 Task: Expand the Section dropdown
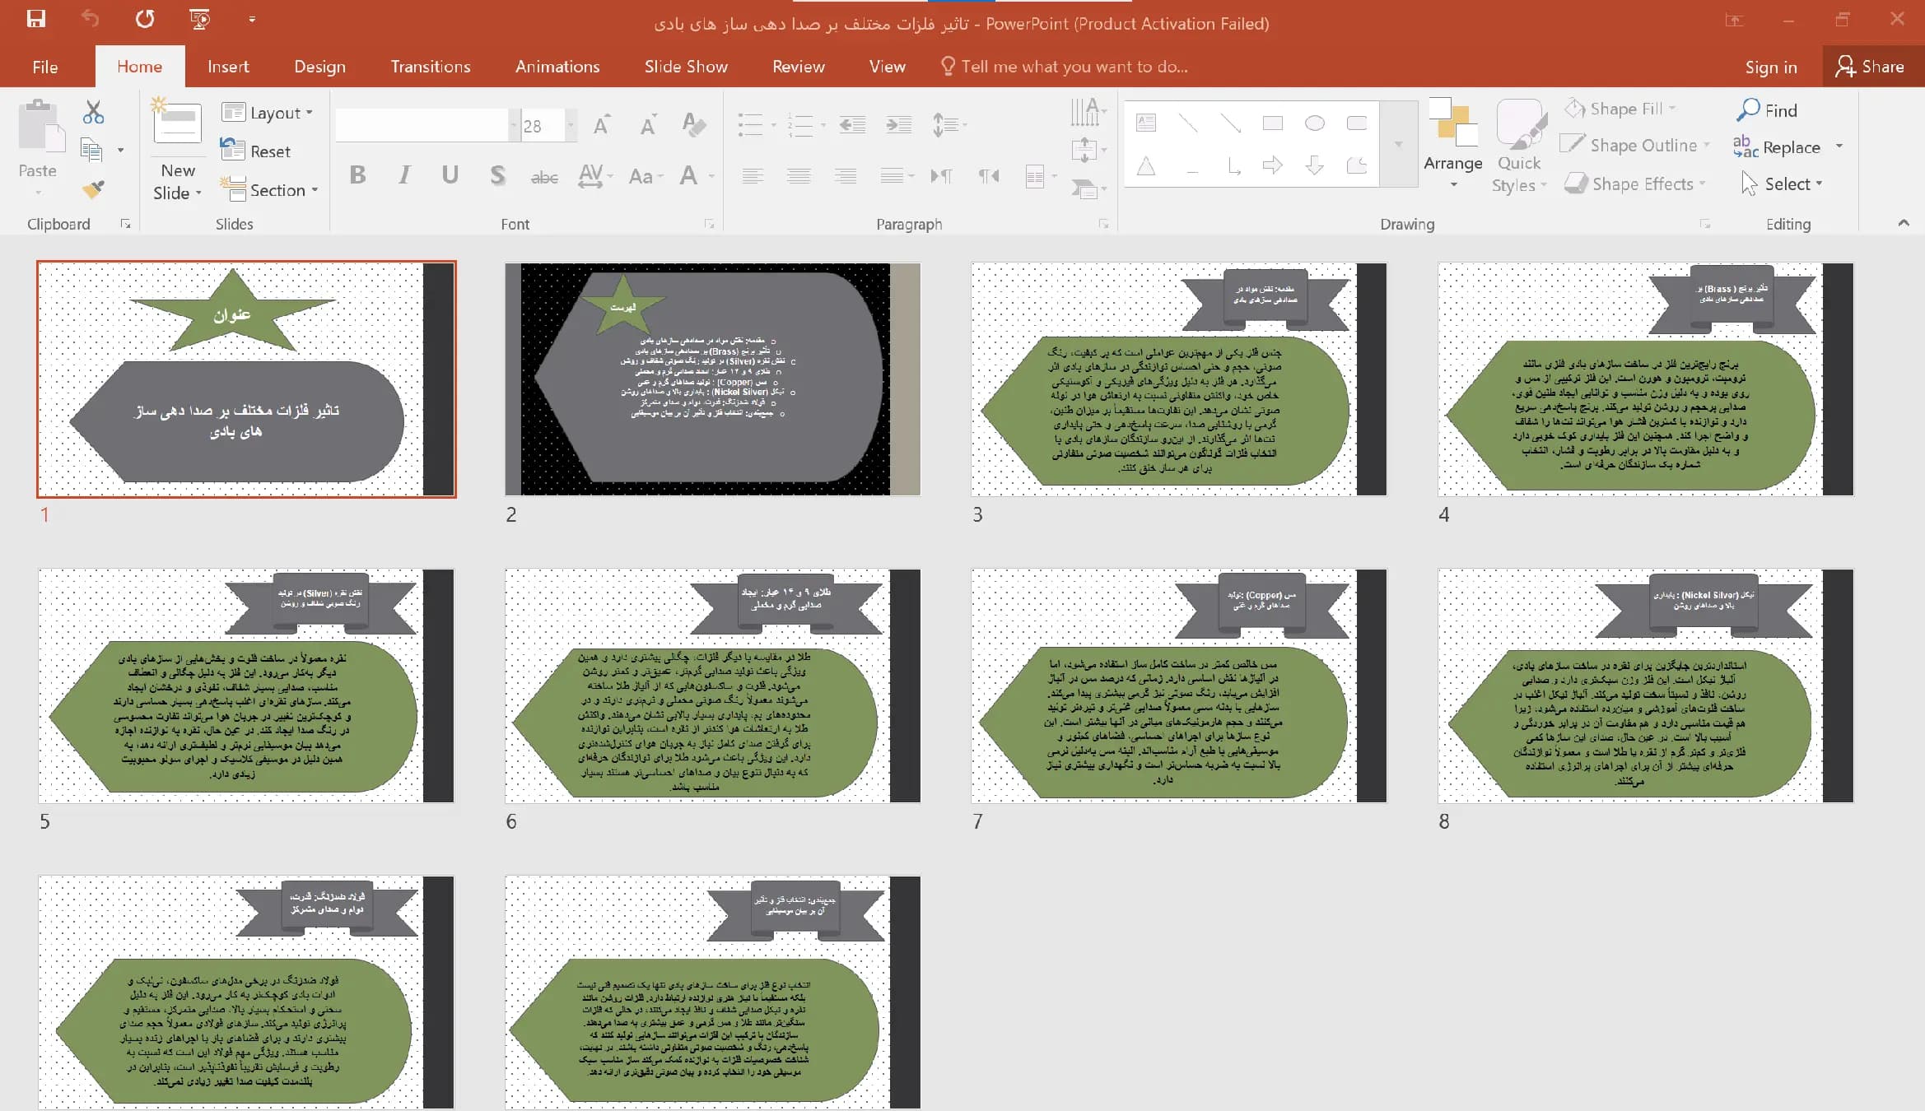[270, 190]
